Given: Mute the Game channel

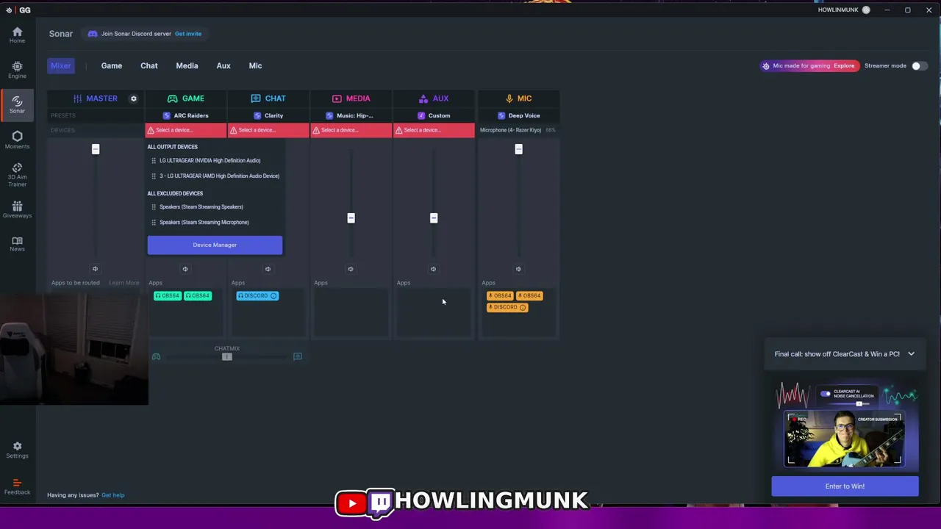Looking at the screenshot, I should (x=185, y=269).
